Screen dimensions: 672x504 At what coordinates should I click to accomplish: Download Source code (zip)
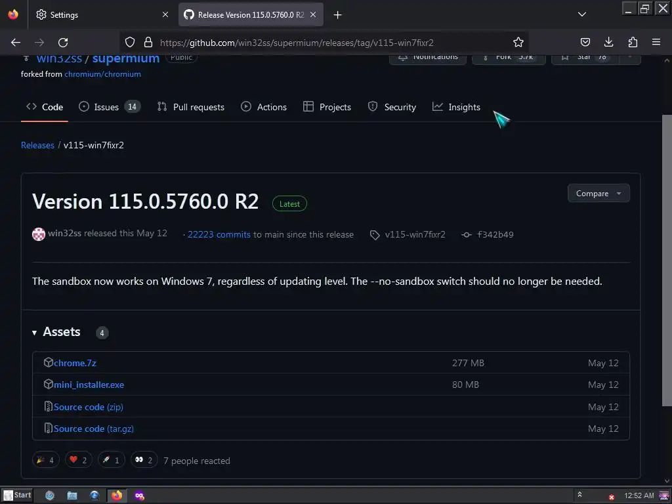(x=89, y=407)
